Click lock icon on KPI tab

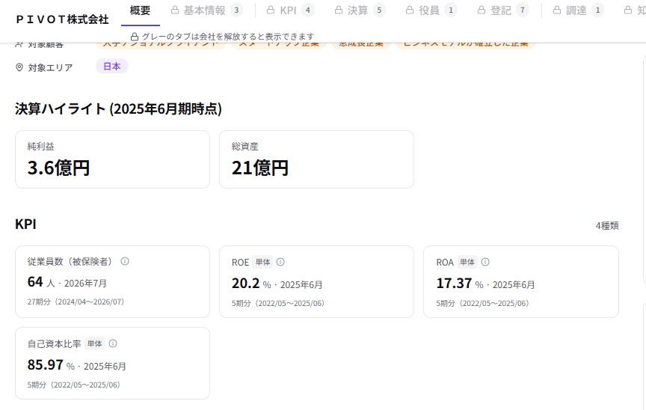(271, 10)
